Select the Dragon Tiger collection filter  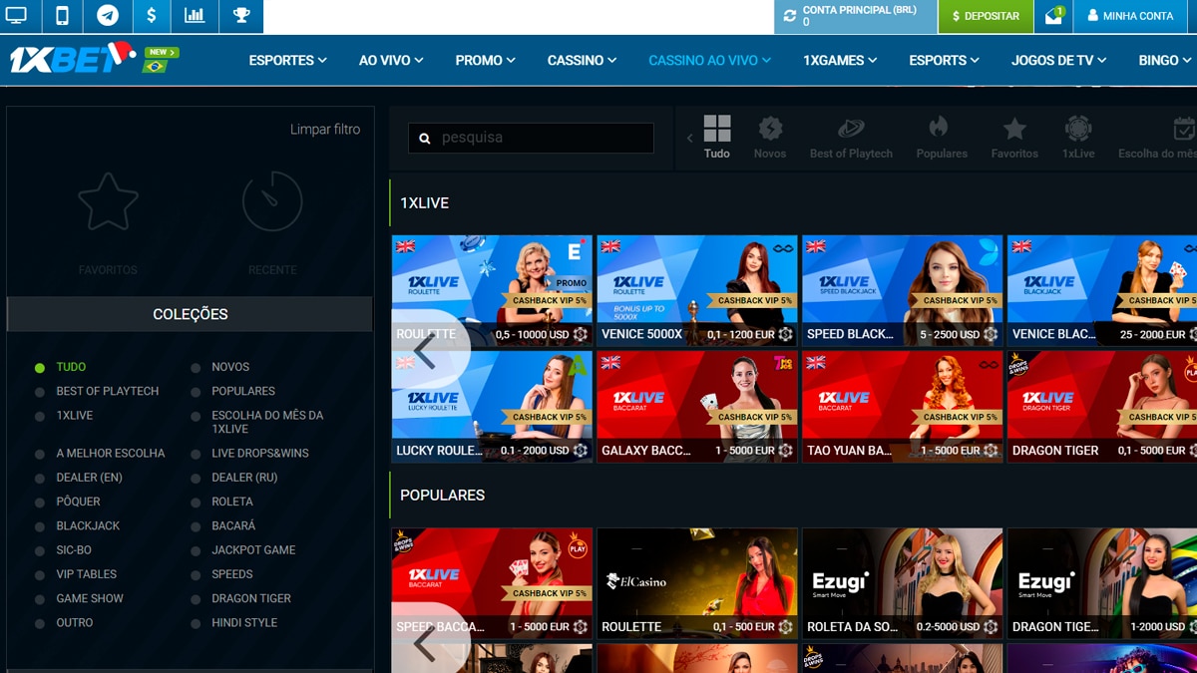tap(251, 598)
